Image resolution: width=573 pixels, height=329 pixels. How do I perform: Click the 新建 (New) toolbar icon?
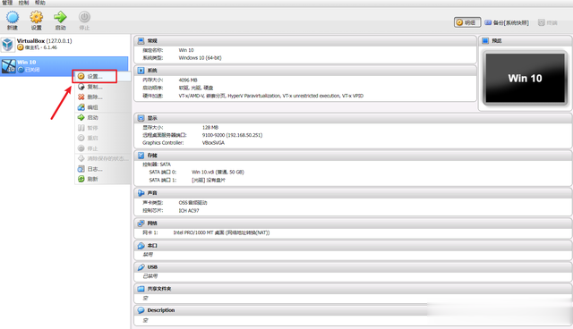[x=13, y=17]
